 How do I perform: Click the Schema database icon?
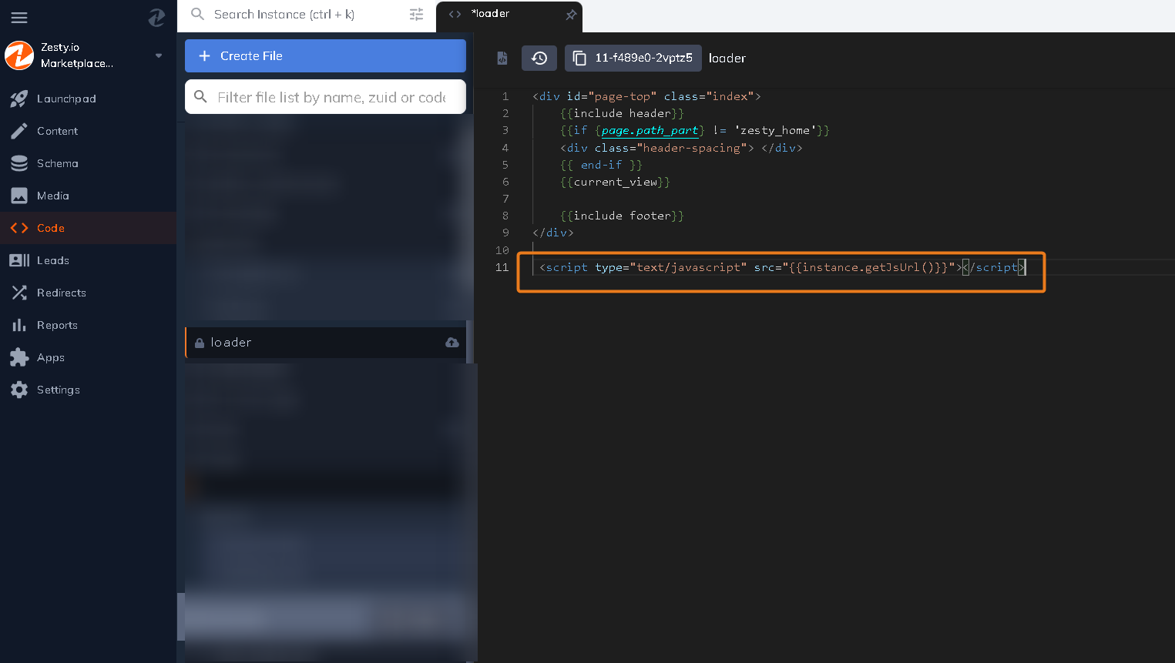click(19, 163)
